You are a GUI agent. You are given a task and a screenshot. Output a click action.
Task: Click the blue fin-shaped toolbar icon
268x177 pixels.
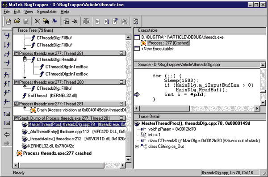click(x=54, y=21)
